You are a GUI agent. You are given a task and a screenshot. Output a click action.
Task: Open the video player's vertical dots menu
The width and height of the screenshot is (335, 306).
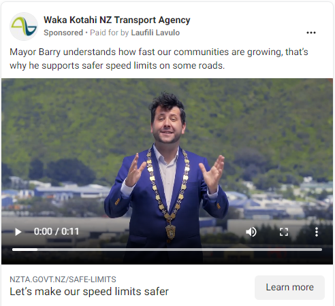[x=317, y=232]
